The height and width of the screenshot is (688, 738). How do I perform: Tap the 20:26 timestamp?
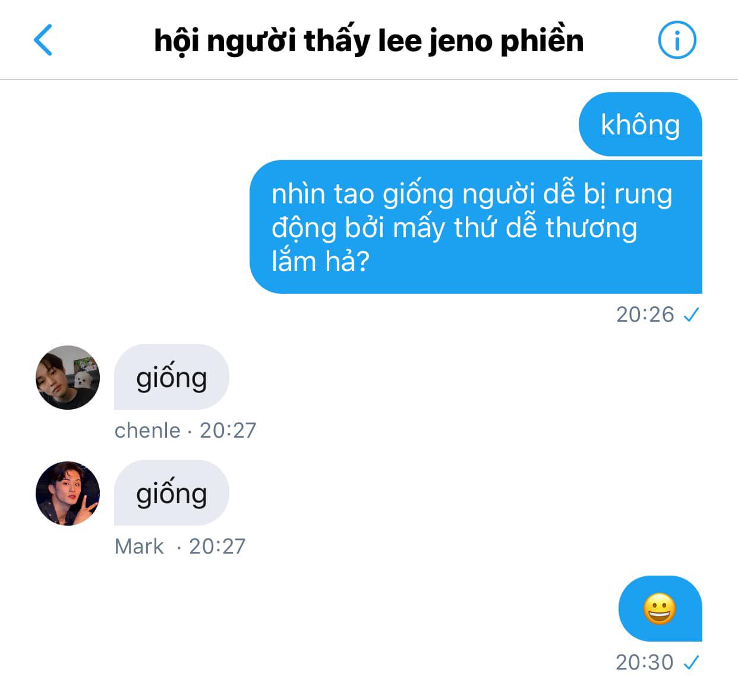[645, 315]
